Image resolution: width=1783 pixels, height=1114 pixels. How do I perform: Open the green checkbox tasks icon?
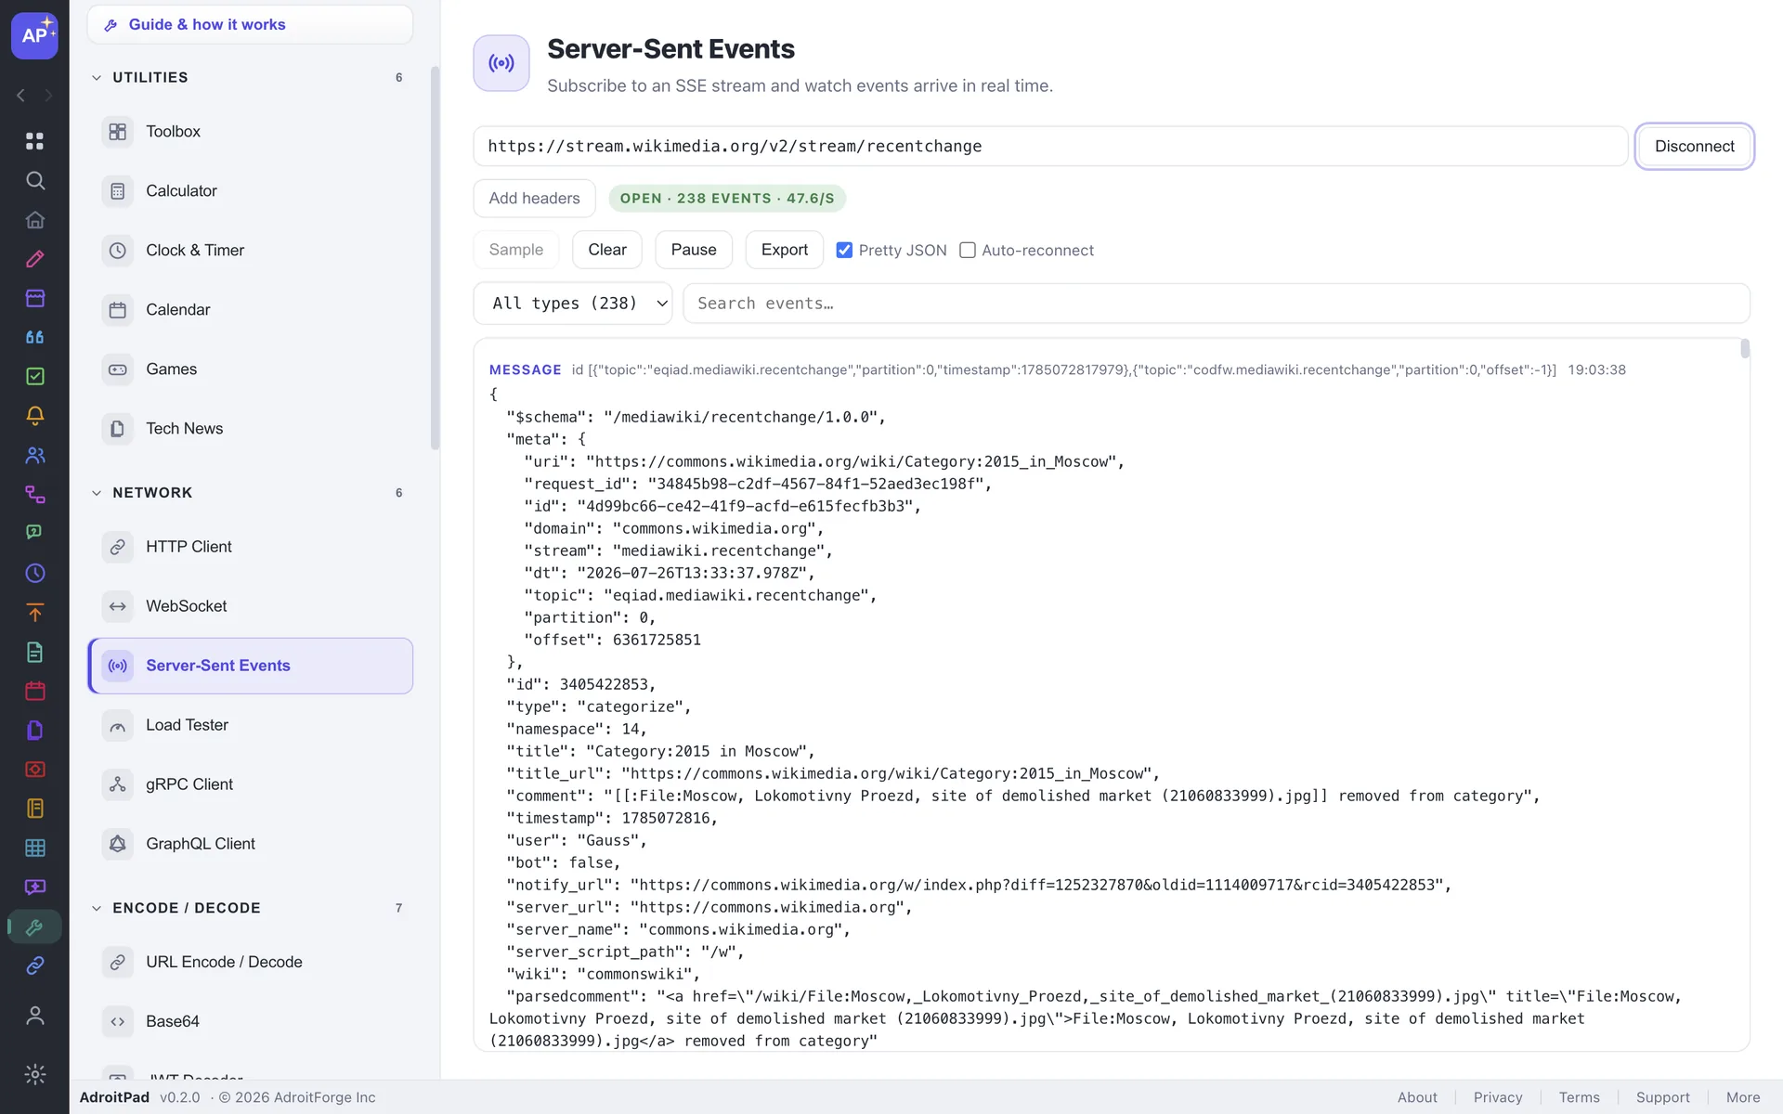(x=34, y=376)
